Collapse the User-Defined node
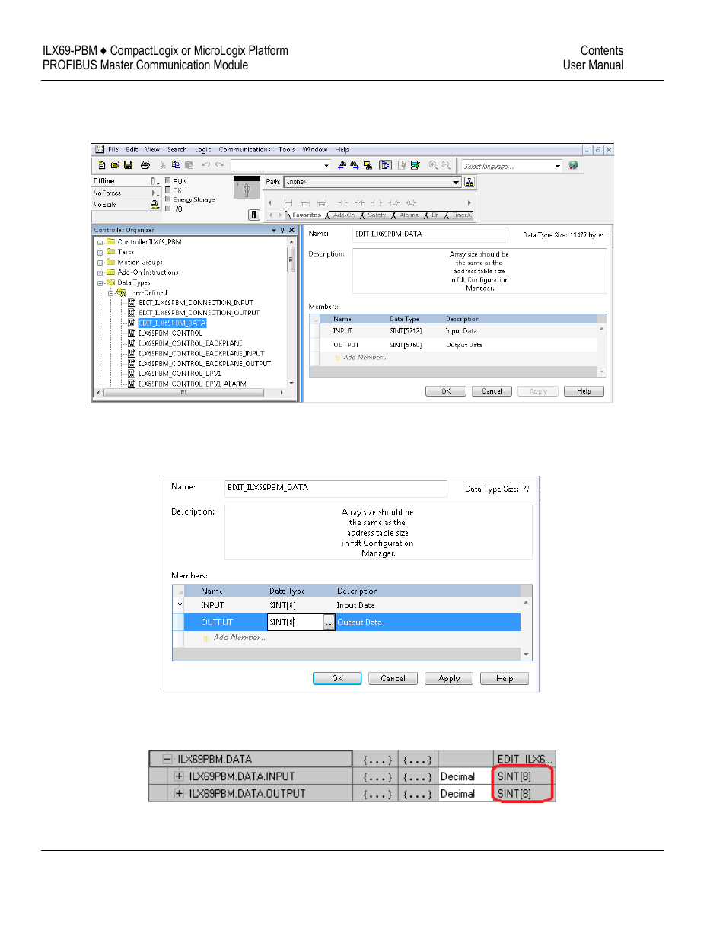 coord(110,293)
